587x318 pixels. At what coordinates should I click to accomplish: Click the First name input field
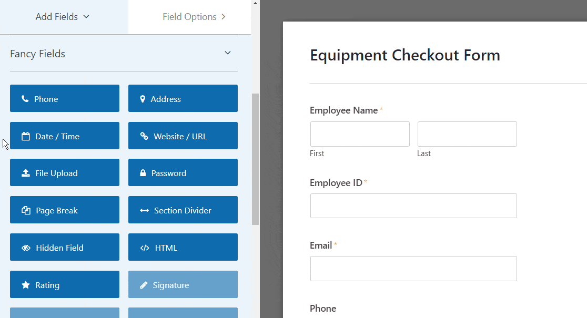(x=360, y=134)
